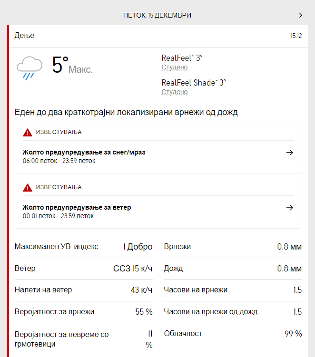Click the Студено label under RealFeel
The height and width of the screenshot is (357, 315).
coord(175,68)
